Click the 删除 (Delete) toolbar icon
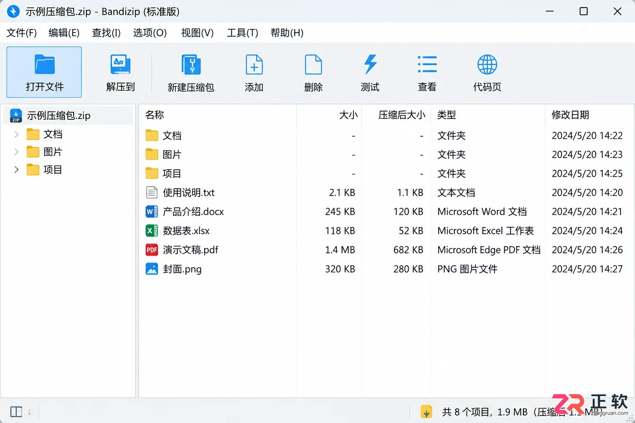Image resolution: width=635 pixels, height=423 pixels. click(314, 65)
